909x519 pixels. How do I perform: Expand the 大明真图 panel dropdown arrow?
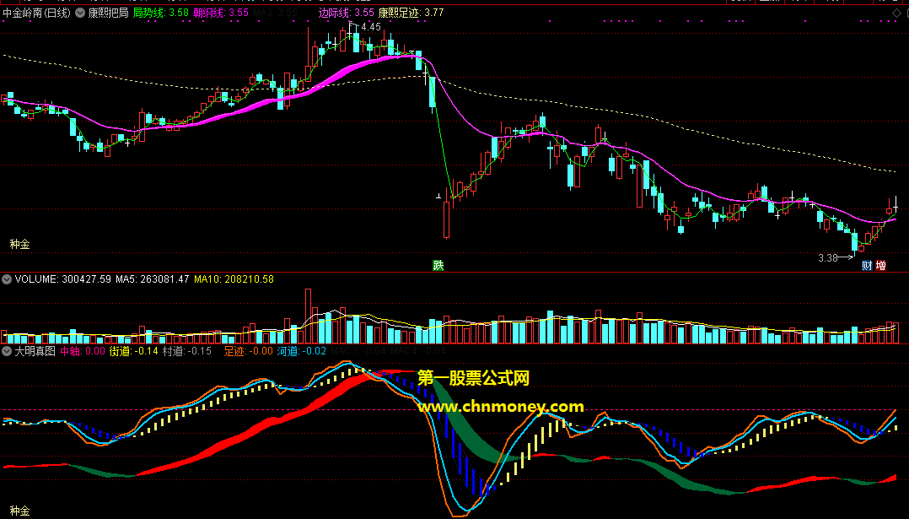pos(7,351)
